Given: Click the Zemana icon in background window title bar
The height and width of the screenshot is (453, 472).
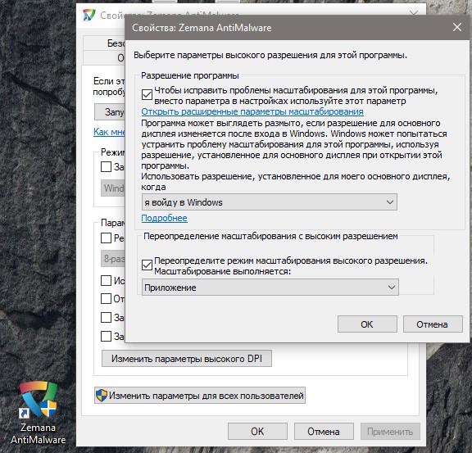Looking at the screenshot, I should pos(89,15).
